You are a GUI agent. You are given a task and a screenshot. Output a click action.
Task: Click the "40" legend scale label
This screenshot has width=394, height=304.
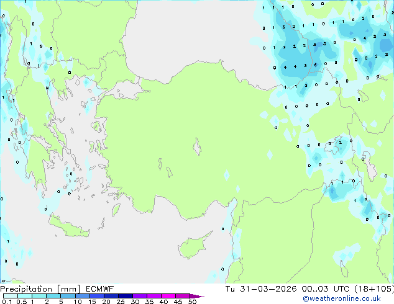(x=163, y=302)
